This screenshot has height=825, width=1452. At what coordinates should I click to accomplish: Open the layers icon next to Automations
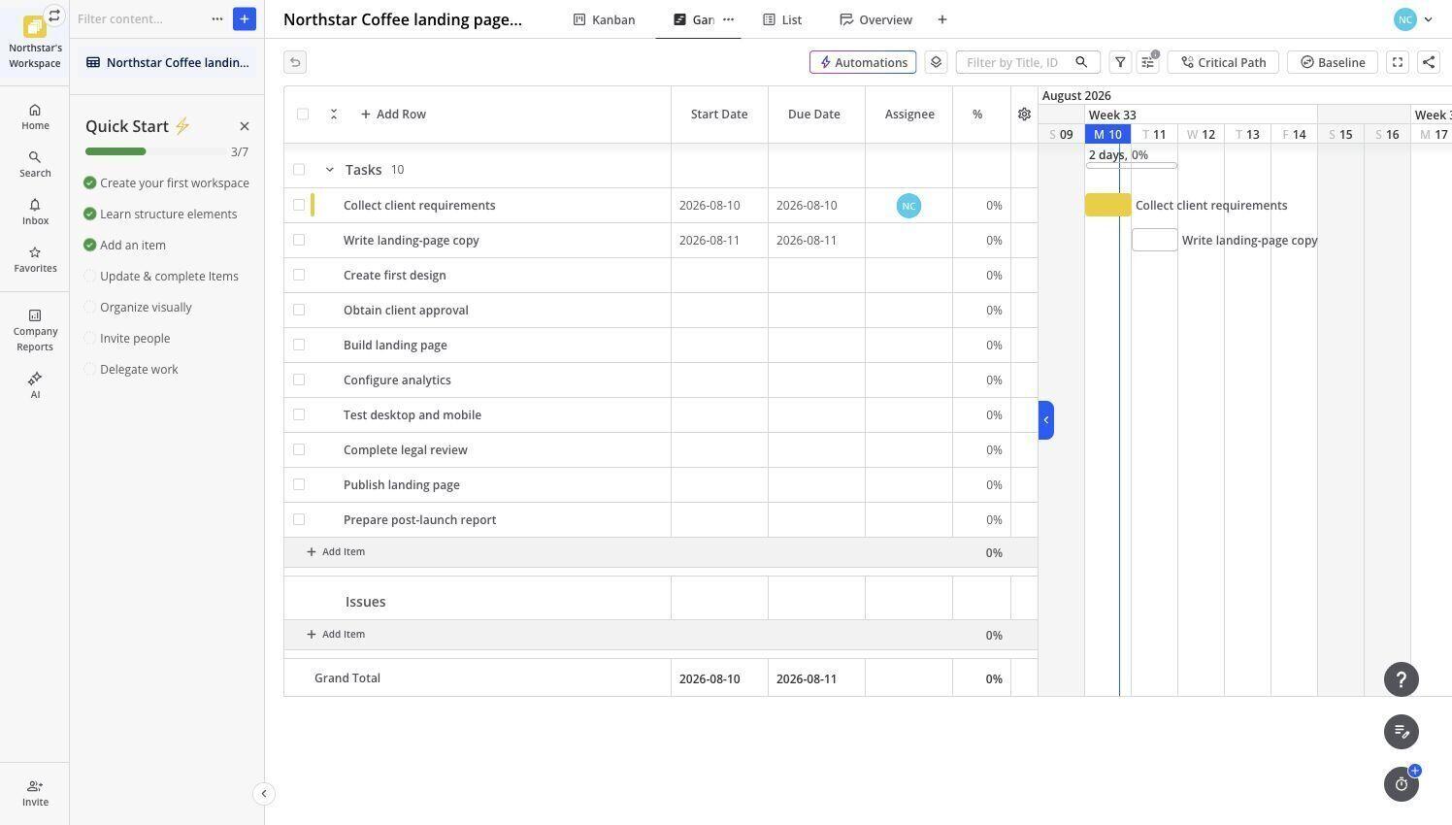[x=936, y=62]
